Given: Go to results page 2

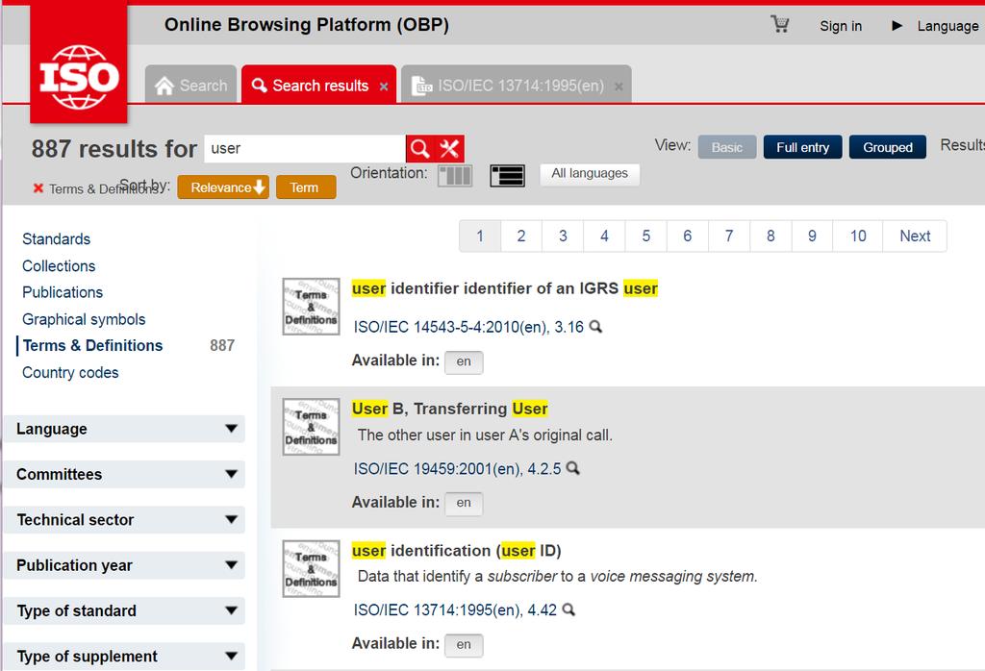Looking at the screenshot, I should tap(521, 236).
